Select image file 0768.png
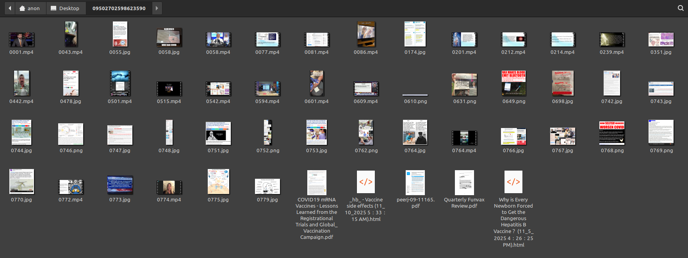This screenshot has height=258, width=688. point(612,133)
